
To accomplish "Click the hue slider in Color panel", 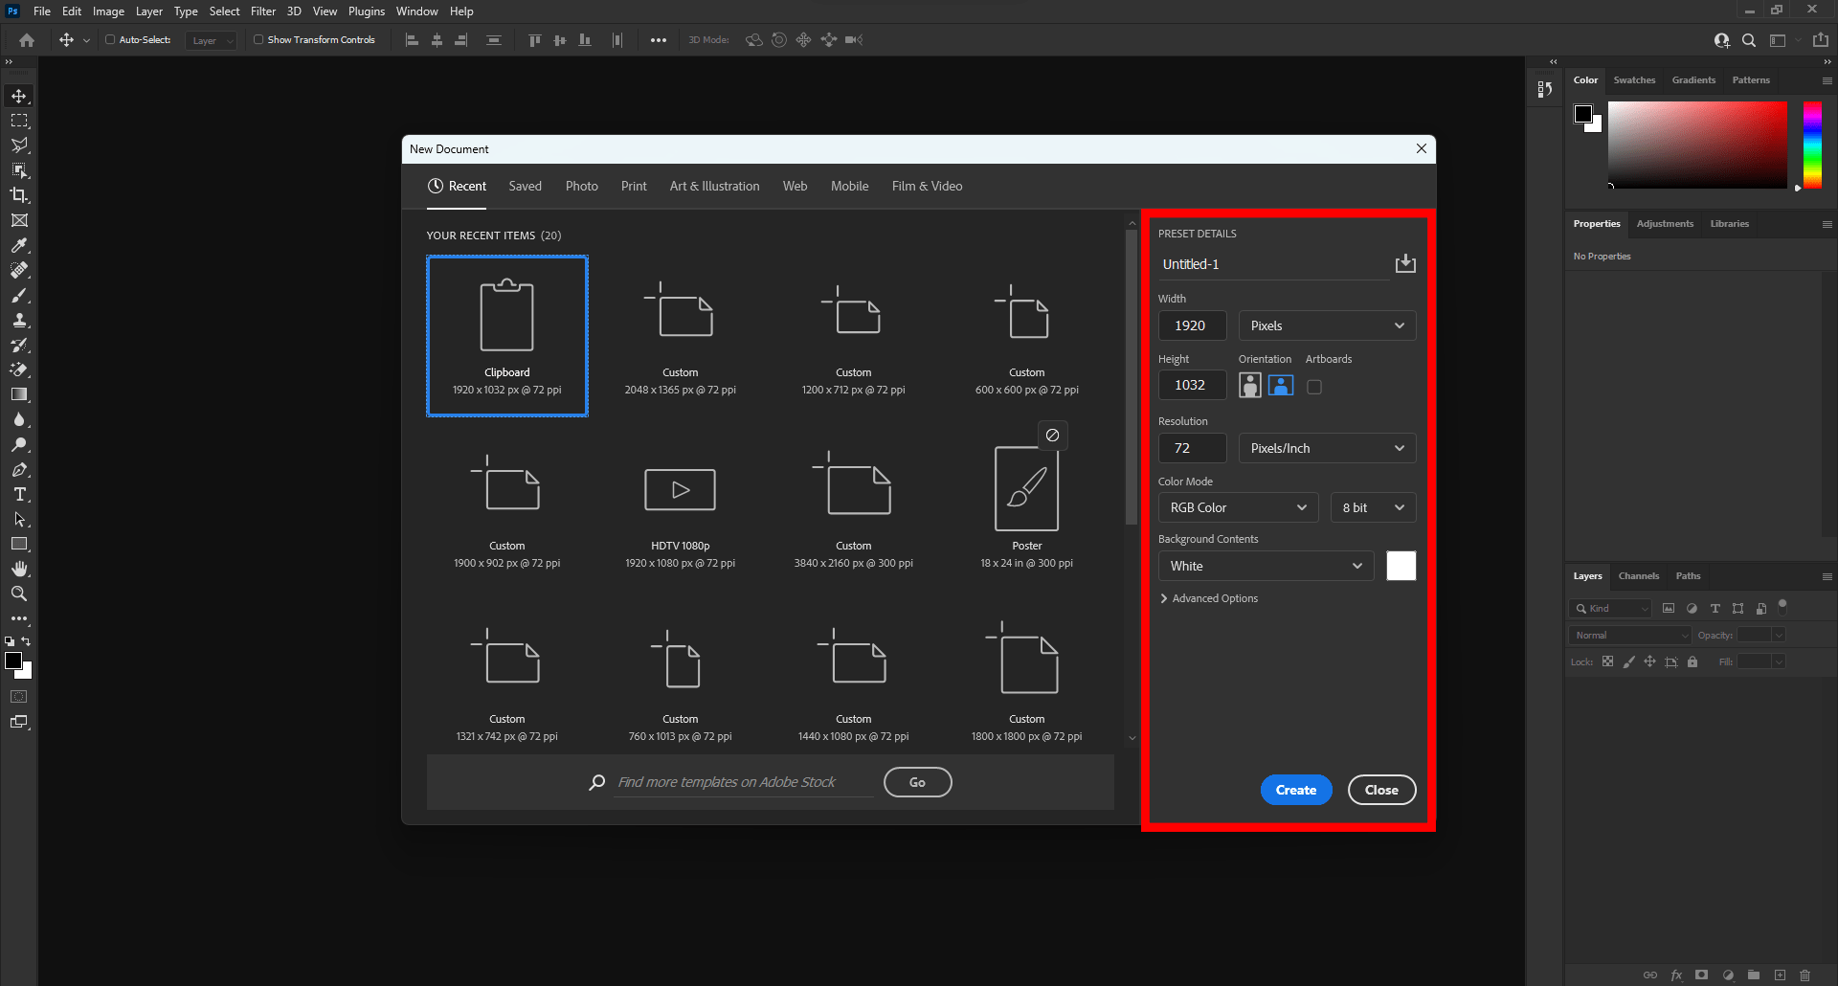I will point(1812,145).
